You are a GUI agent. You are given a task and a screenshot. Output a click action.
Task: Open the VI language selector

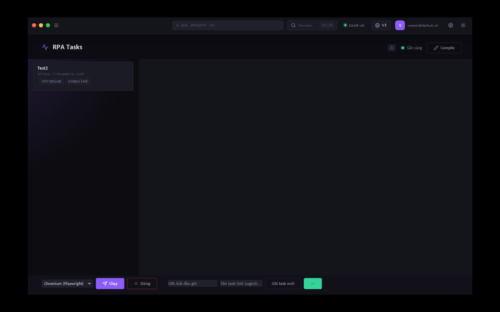tap(381, 25)
